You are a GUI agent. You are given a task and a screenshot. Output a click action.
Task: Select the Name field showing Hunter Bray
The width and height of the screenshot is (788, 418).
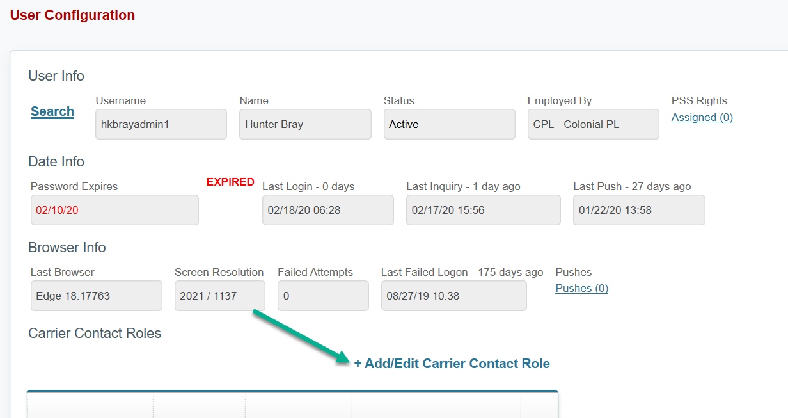pos(305,124)
